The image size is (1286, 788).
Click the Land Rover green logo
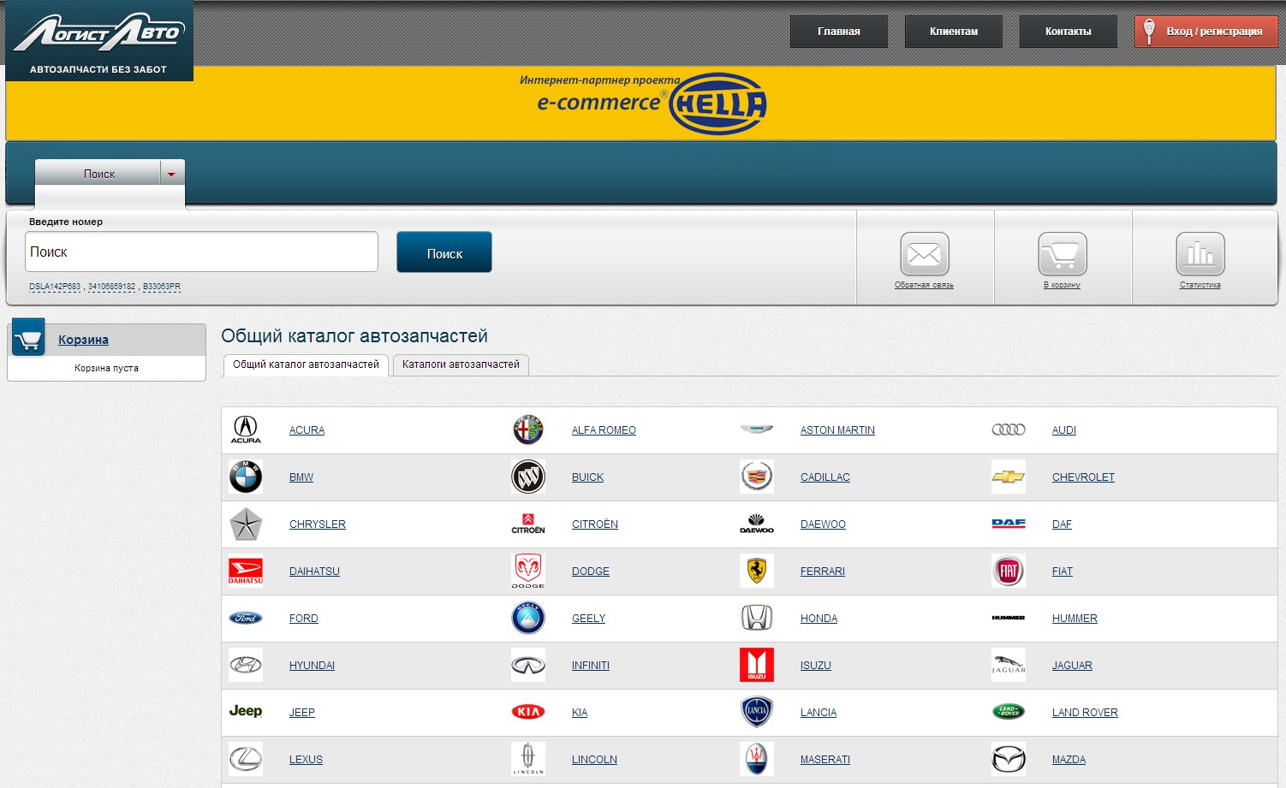[1009, 712]
